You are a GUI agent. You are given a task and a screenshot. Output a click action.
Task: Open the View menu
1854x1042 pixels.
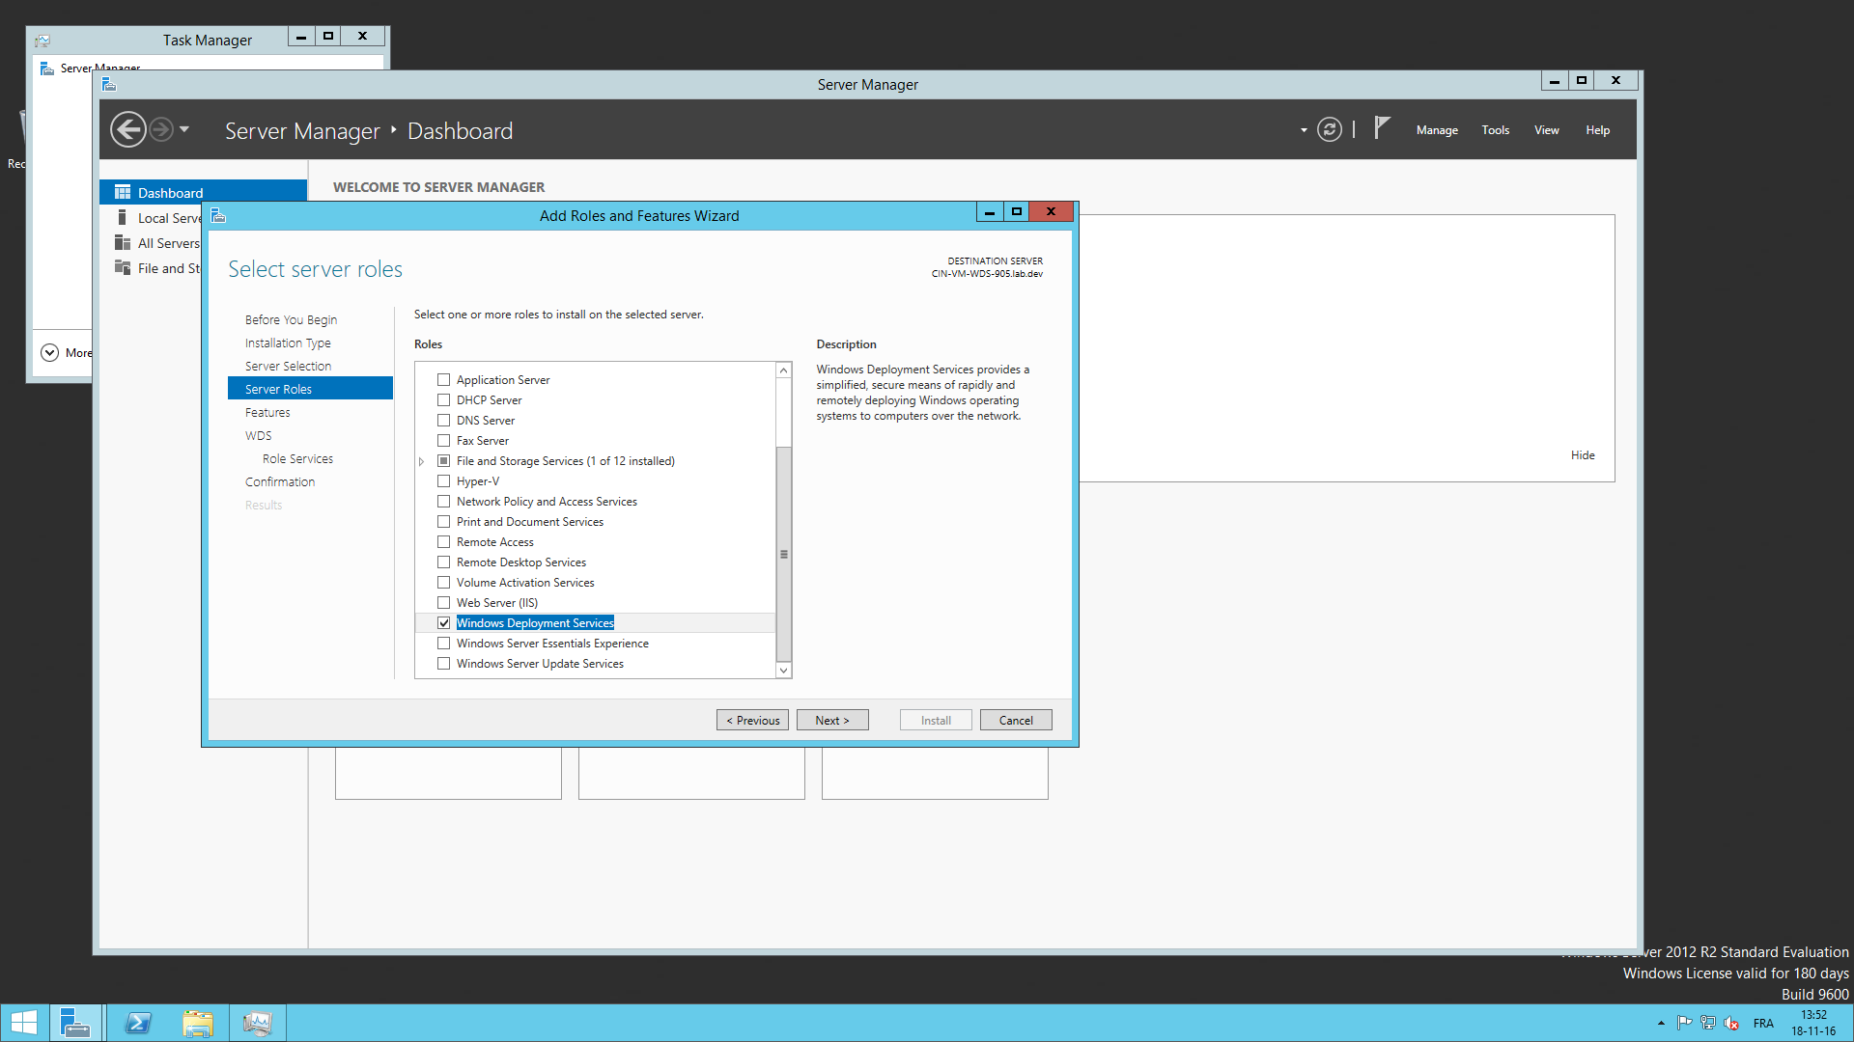(1546, 129)
